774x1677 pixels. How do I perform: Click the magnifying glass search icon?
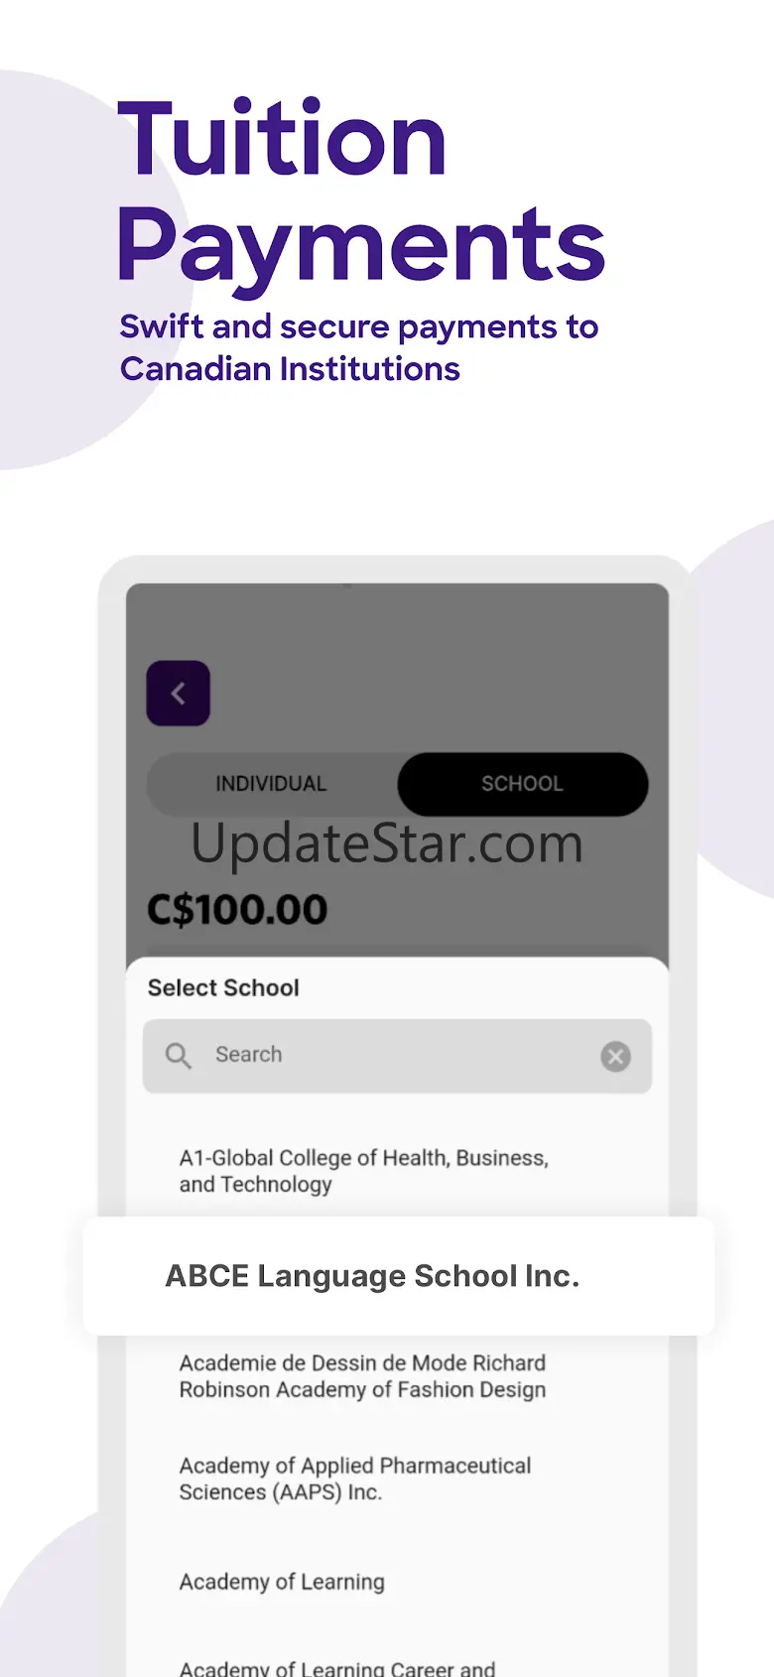(179, 1056)
